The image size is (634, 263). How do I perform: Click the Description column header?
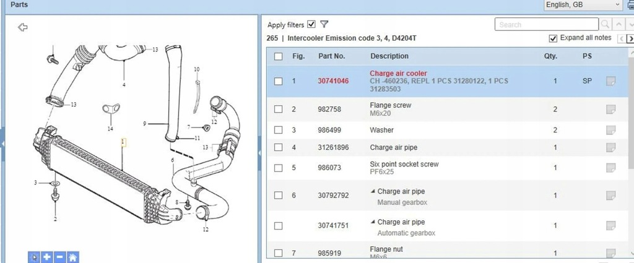point(389,56)
